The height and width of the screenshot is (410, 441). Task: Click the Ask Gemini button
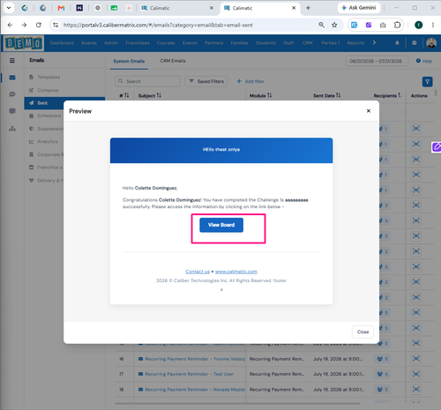[x=359, y=8]
